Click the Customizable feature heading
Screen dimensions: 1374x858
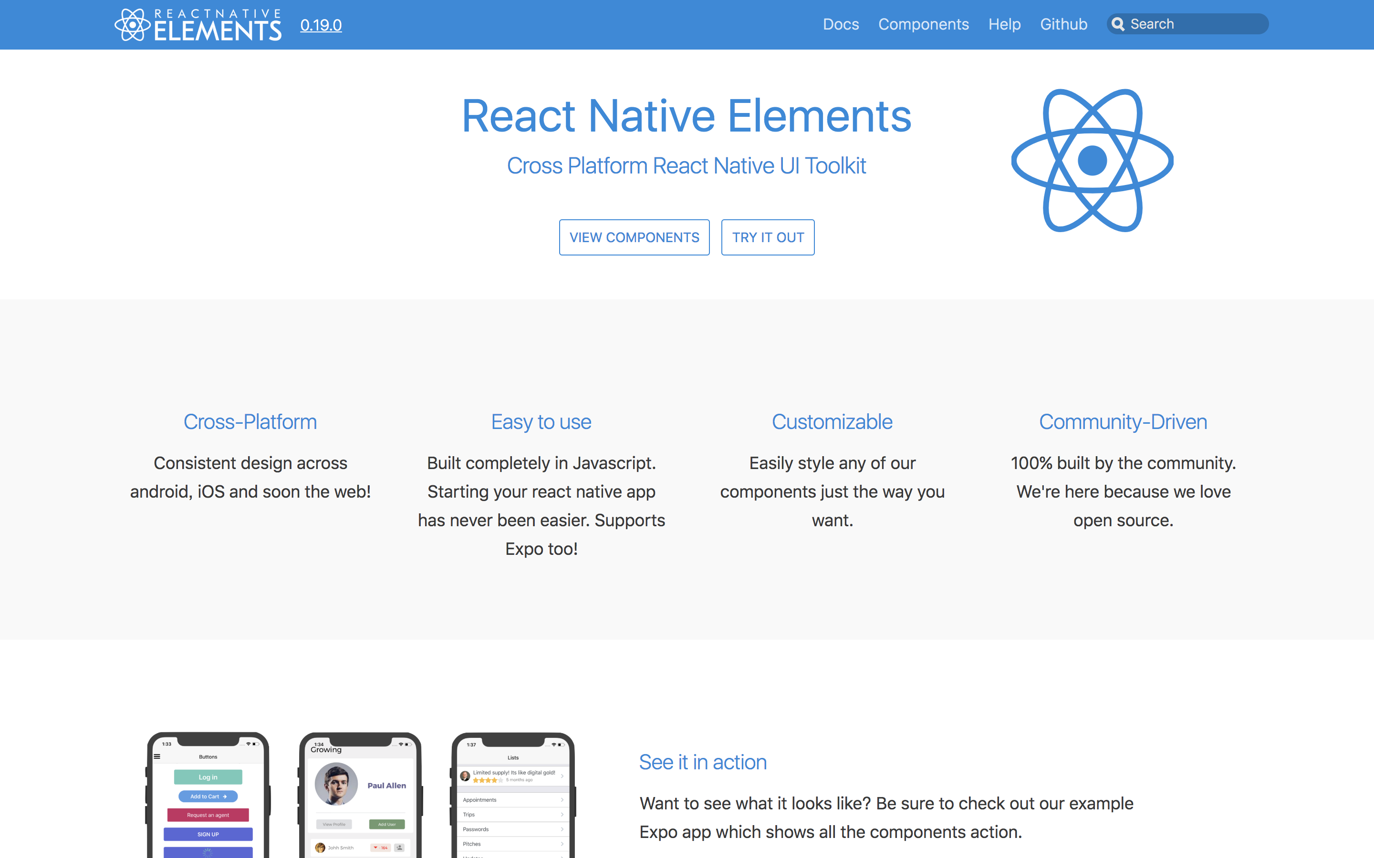[x=832, y=422]
